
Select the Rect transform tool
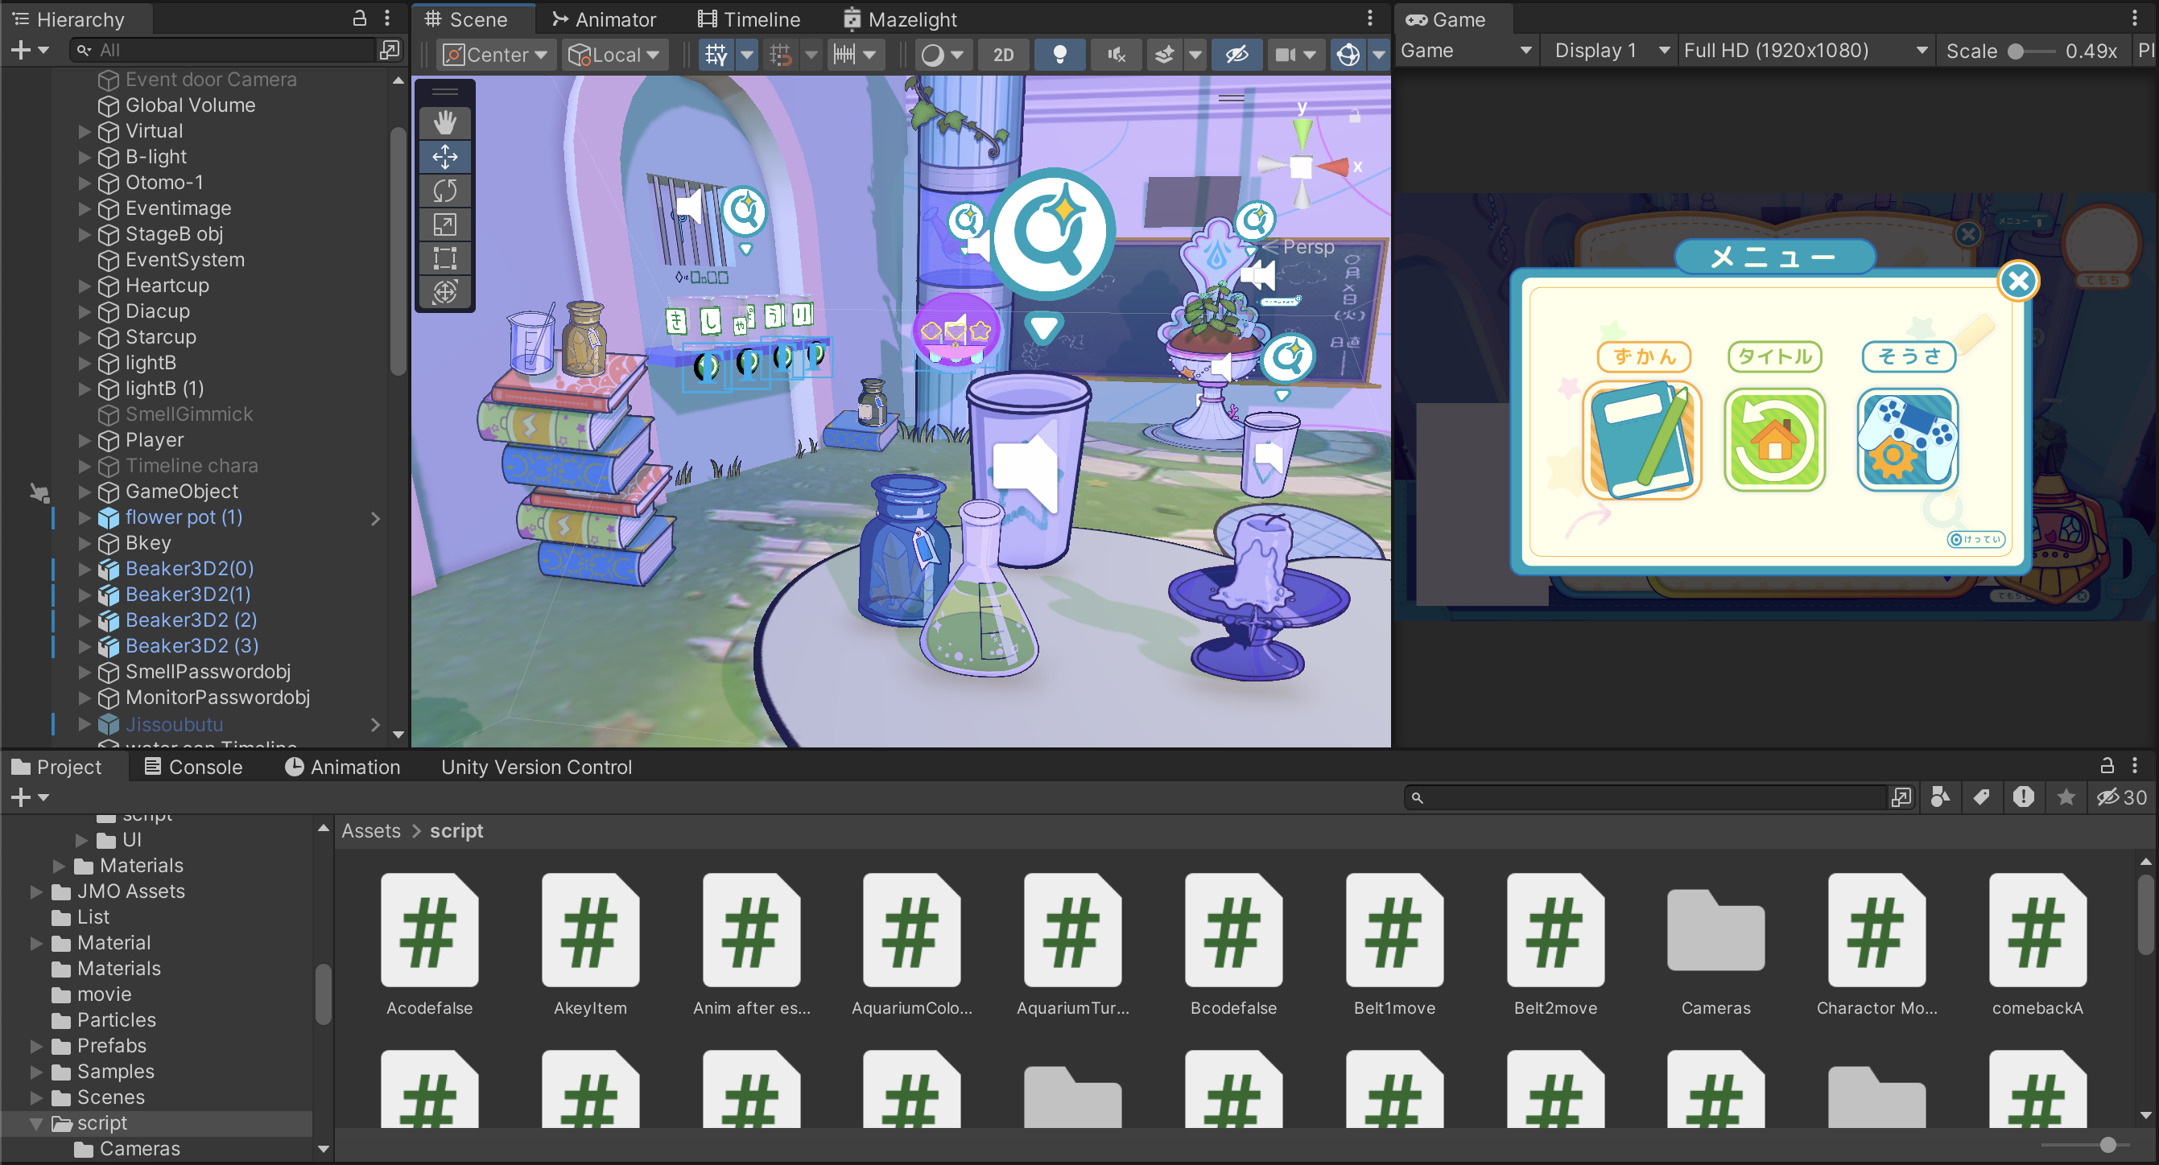pyautogui.click(x=445, y=258)
